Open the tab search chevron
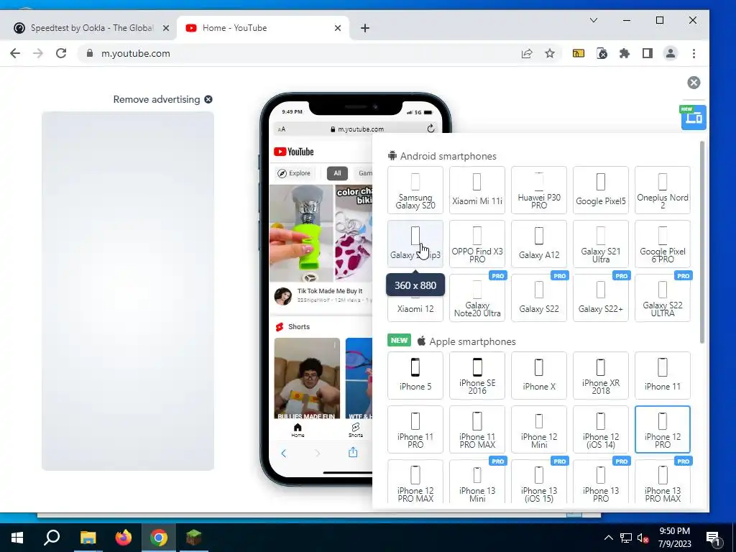Viewport: 736px width, 552px height. tap(593, 20)
